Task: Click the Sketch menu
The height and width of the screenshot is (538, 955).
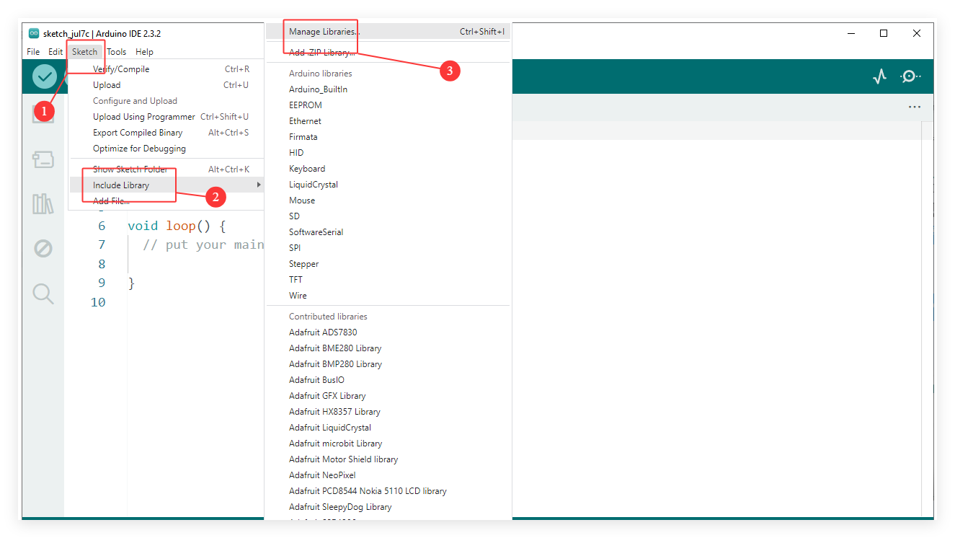Action: click(84, 52)
